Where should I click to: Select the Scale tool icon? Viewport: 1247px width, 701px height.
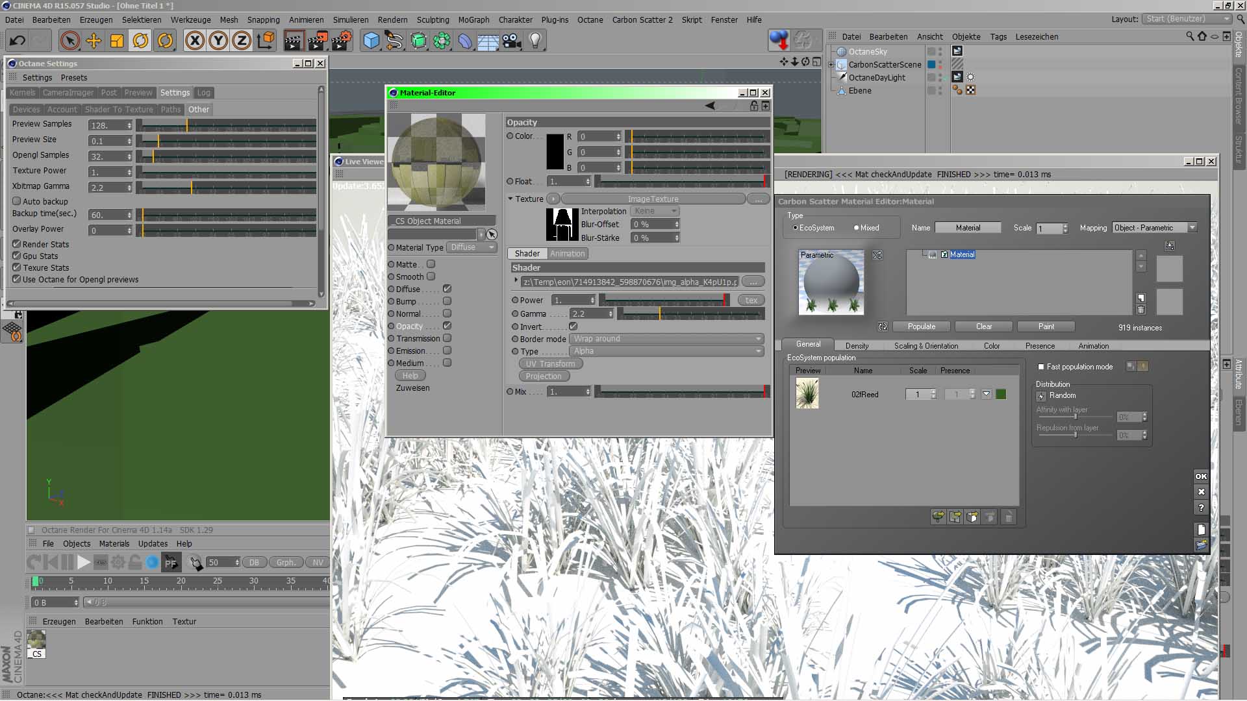[x=117, y=41]
